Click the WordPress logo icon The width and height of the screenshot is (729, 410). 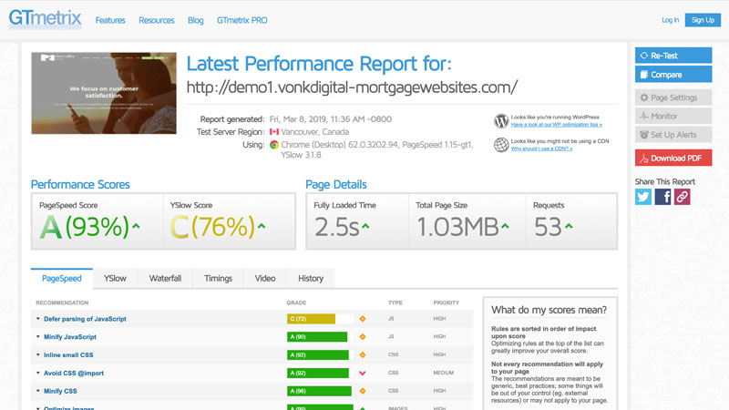[501, 120]
